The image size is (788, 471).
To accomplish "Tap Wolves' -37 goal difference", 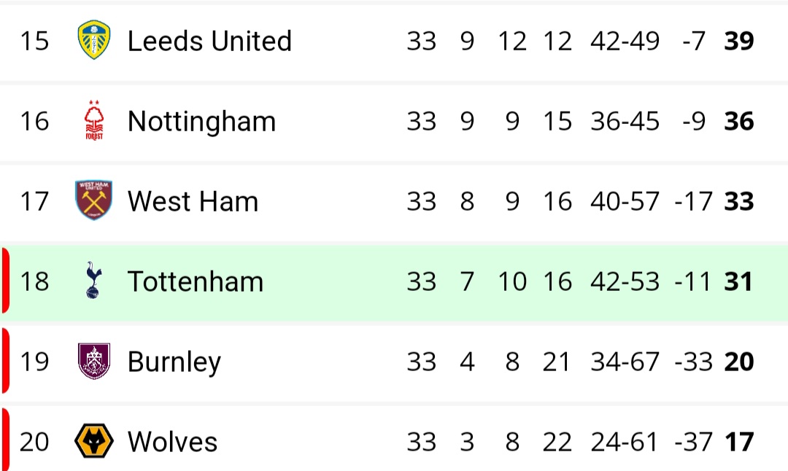I will click(694, 442).
